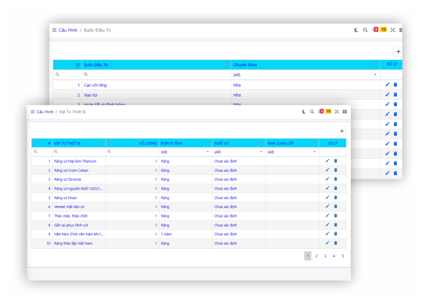
Task: Open notifications in Vật Tư Thiết Bị window
Action: (321, 111)
